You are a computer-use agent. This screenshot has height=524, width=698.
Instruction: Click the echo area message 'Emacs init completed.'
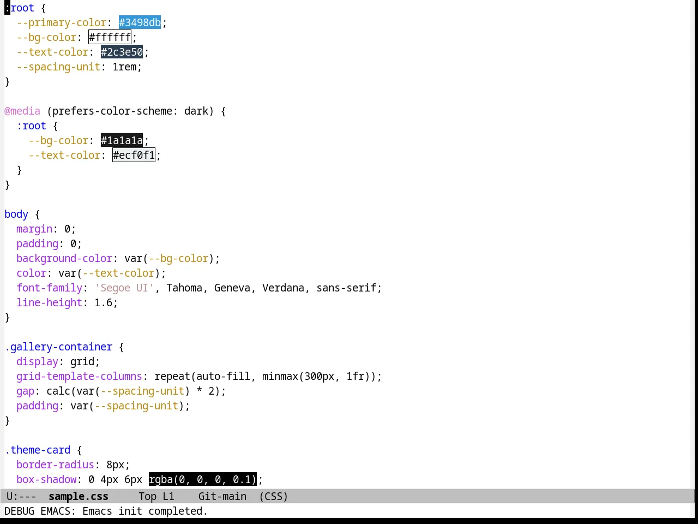(145, 511)
